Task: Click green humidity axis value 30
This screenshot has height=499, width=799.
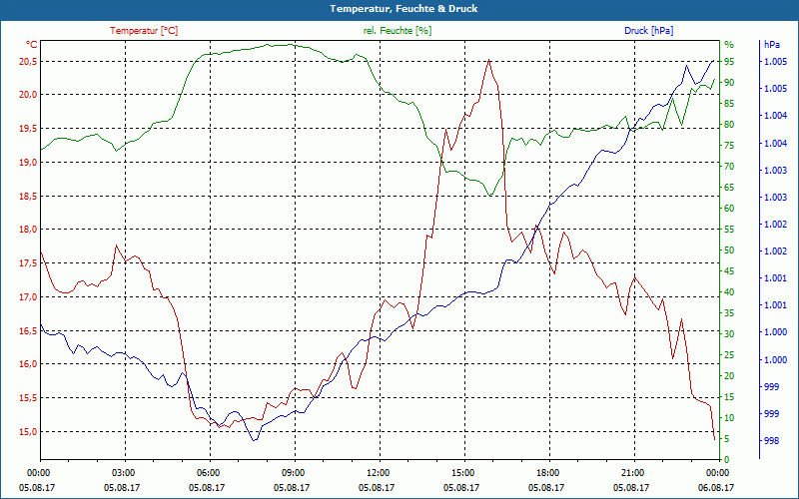Action: point(729,334)
